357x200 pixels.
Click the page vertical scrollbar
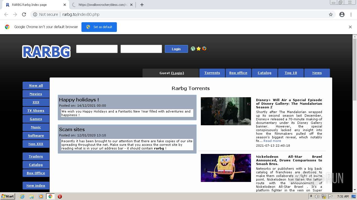(355, 69)
